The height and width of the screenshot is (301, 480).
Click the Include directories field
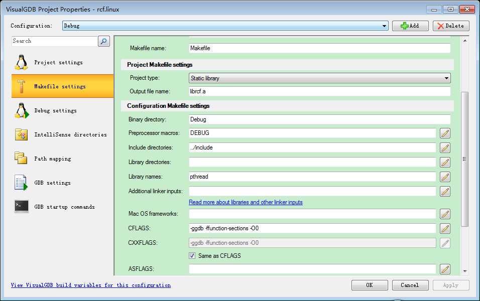[x=312, y=147]
